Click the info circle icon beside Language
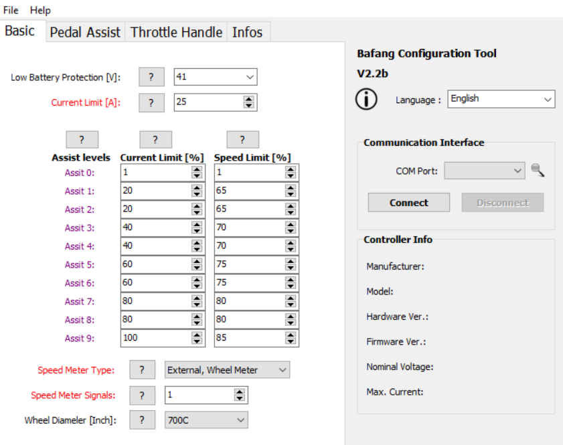 [366, 99]
